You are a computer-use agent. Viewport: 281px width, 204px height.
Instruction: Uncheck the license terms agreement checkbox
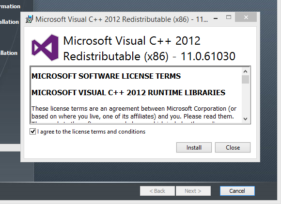(x=32, y=132)
